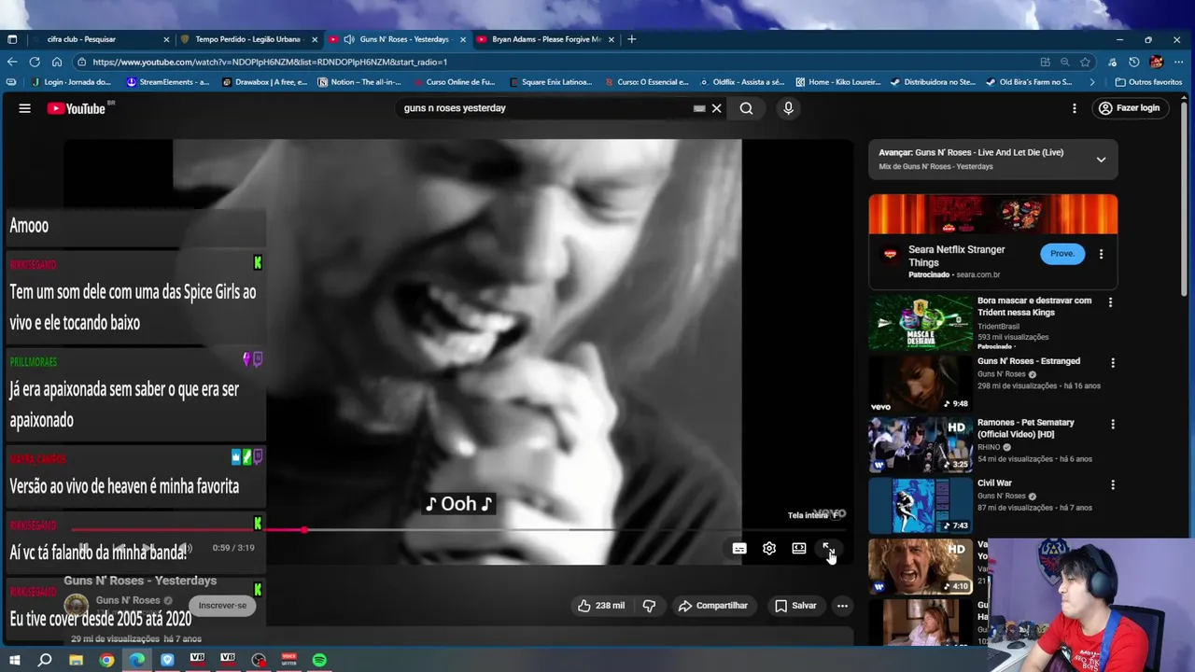Image resolution: width=1195 pixels, height=672 pixels.
Task: Refresh the current page
Action: [x=35, y=62]
